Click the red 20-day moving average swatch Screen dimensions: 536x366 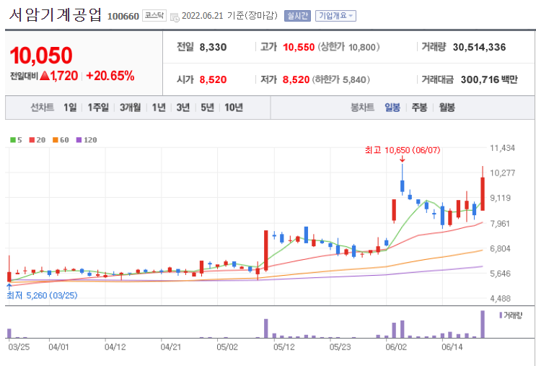point(32,140)
